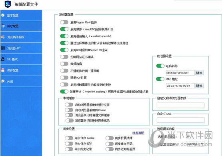Select 保存配置 in the sidebar
Image resolution: width=222 pixels, height=156 pixels.
pos(21,70)
